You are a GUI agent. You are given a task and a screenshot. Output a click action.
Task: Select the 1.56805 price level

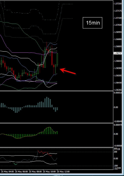[118, 46]
